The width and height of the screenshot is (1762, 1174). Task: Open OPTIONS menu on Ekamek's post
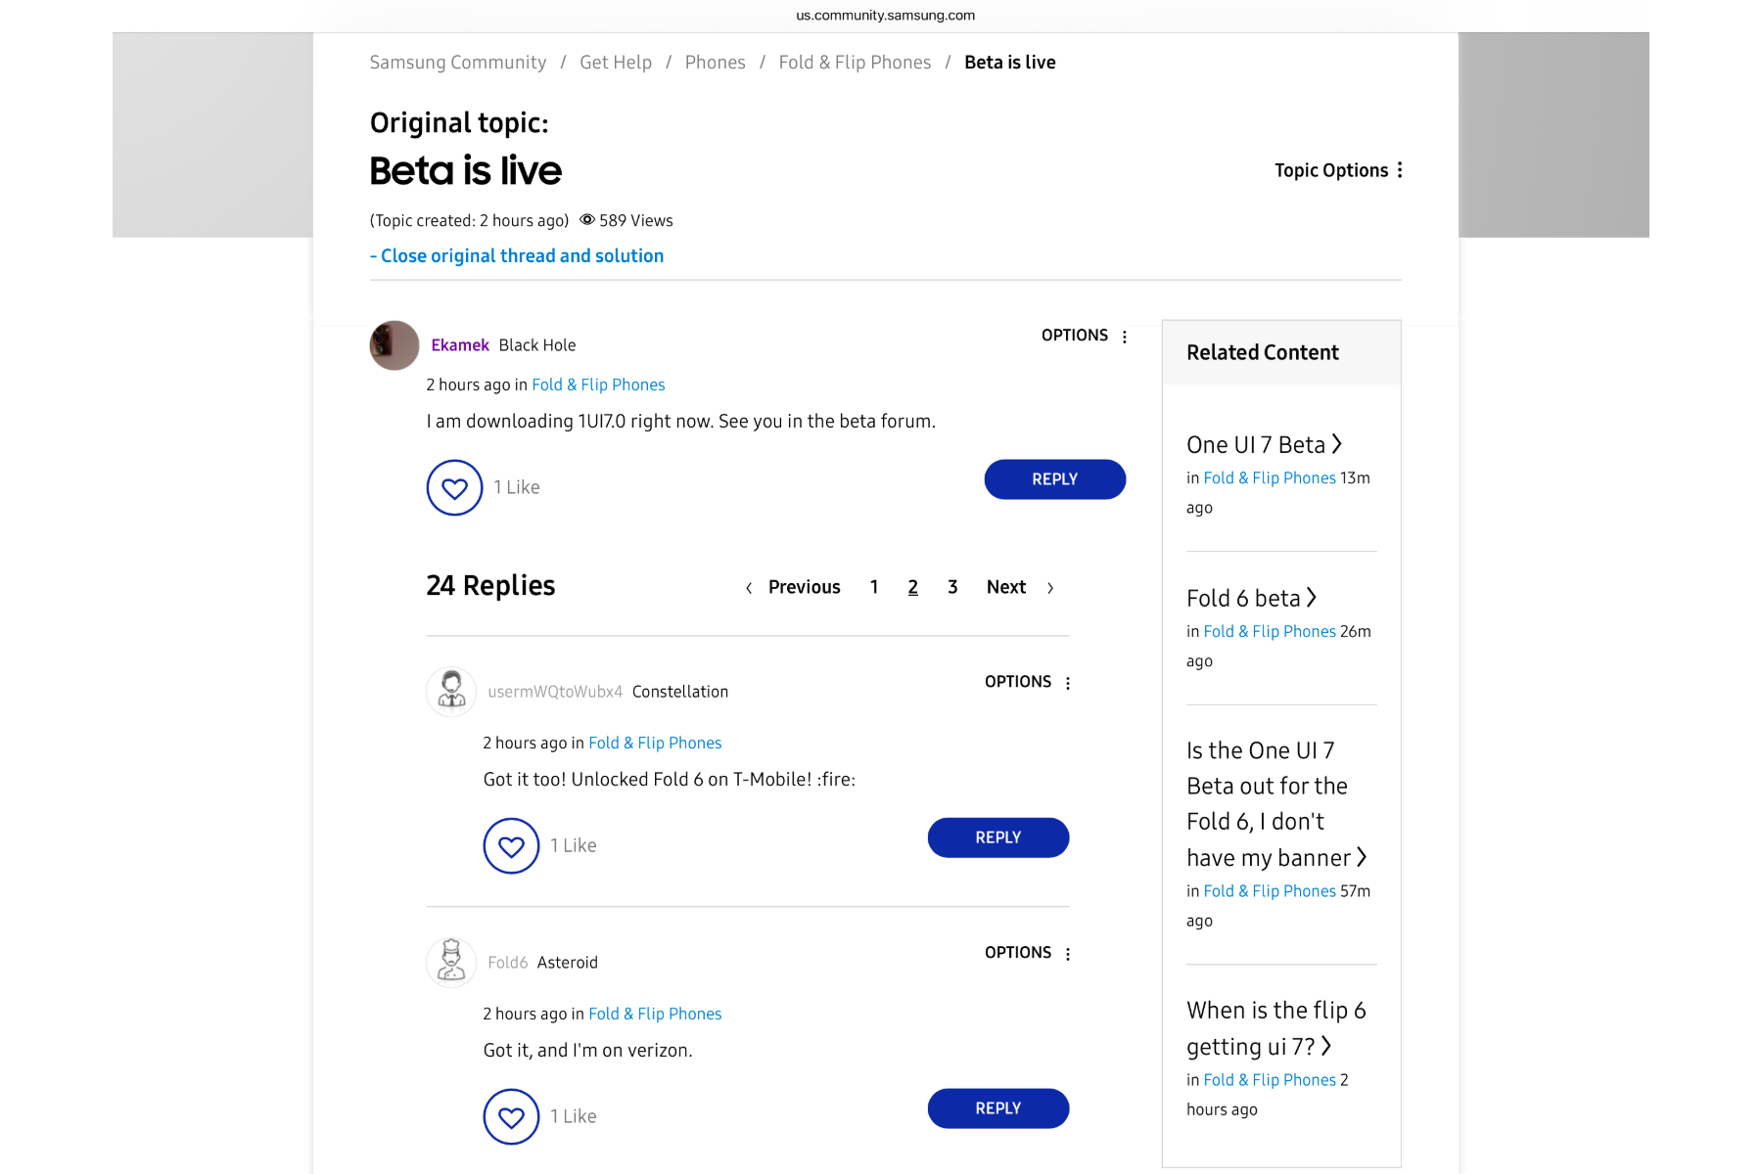(1085, 336)
